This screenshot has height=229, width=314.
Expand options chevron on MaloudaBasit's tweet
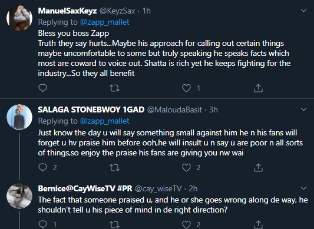[x=303, y=109]
